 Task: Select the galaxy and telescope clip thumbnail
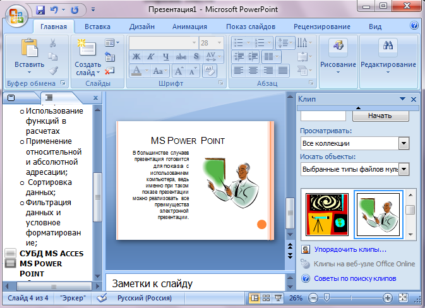327,215
